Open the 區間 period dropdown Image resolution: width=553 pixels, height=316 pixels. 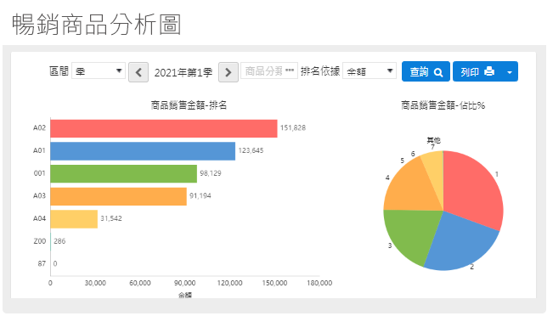pyautogui.click(x=99, y=71)
